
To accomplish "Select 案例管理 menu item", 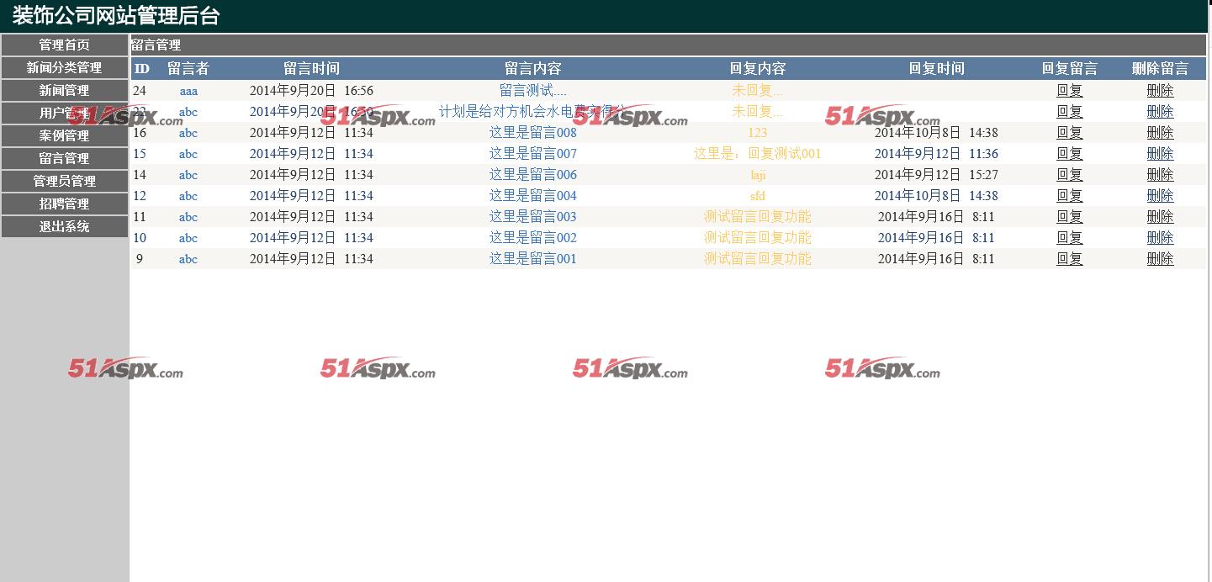I will (65, 135).
